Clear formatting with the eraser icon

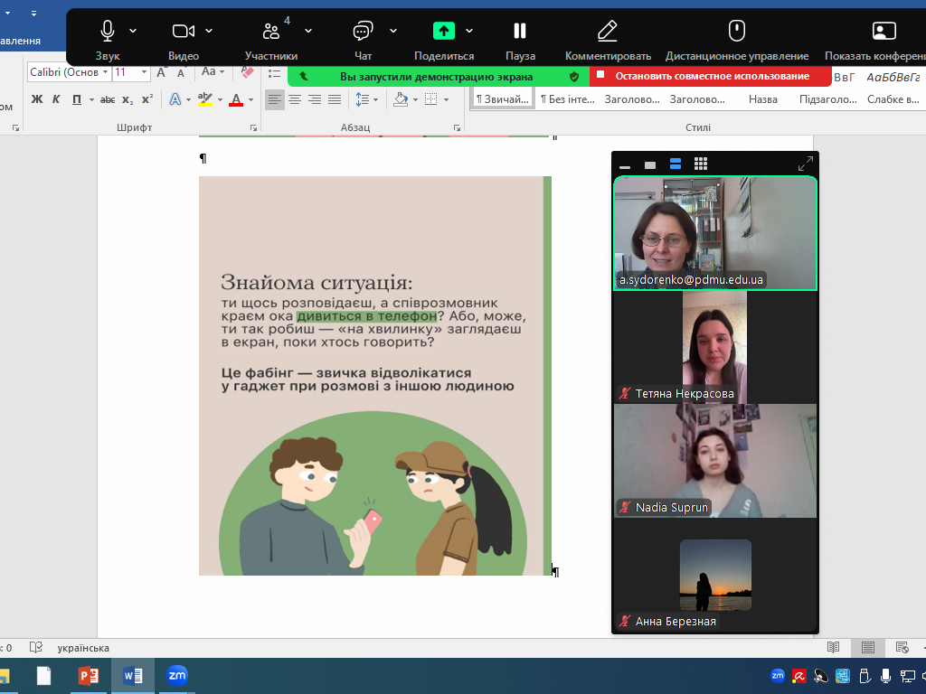click(x=248, y=72)
